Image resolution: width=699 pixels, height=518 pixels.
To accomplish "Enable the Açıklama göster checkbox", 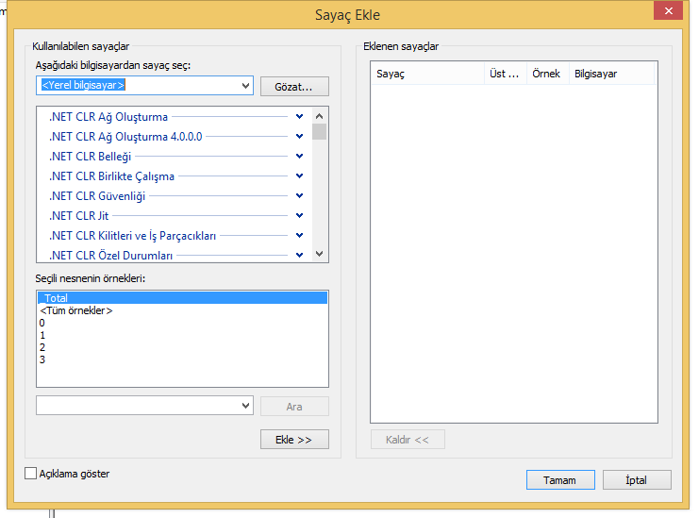I will point(31,474).
